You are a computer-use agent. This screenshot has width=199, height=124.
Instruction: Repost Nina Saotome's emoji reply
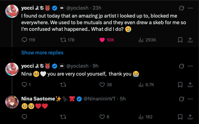point(63,117)
